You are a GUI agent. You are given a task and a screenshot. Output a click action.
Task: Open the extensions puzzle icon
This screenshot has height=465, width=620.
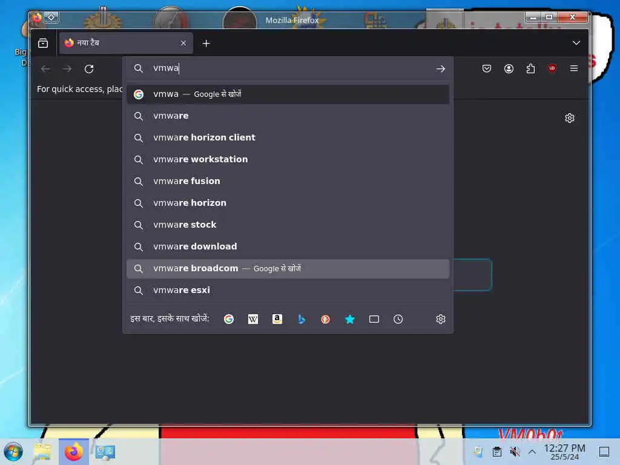click(530, 69)
